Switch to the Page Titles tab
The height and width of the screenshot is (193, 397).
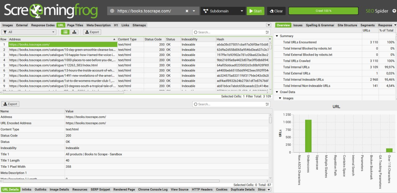pyautogui.click(x=75, y=25)
